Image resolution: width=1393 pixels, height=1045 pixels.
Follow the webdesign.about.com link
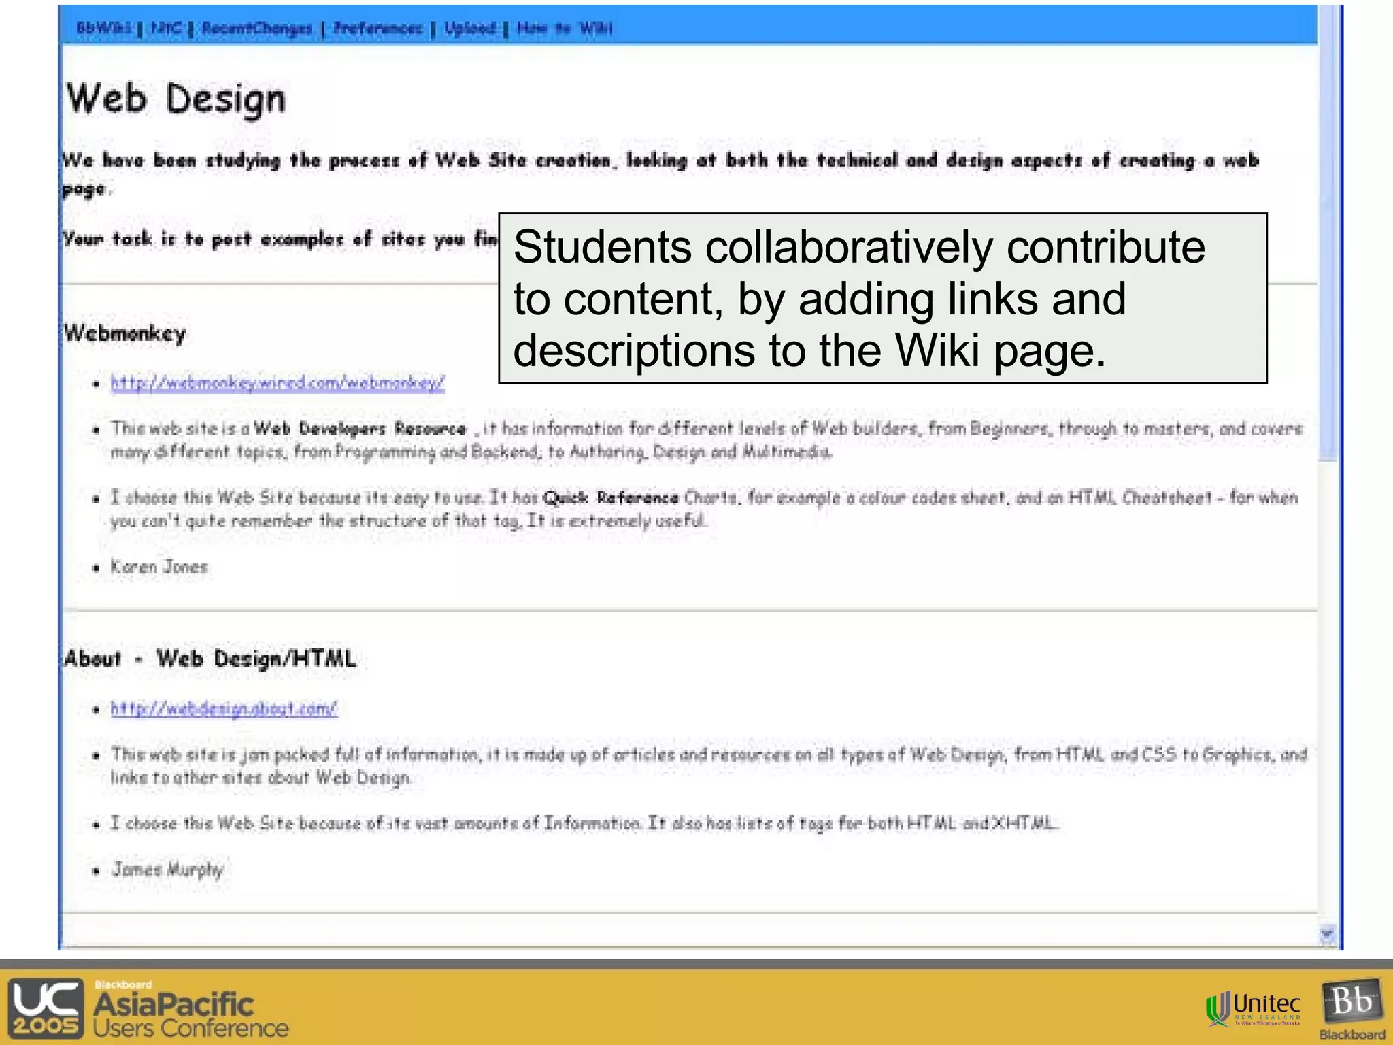point(224,708)
